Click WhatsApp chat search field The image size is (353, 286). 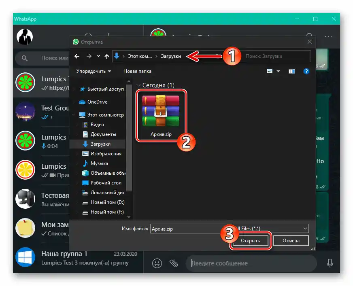pyautogui.click(x=43, y=58)
